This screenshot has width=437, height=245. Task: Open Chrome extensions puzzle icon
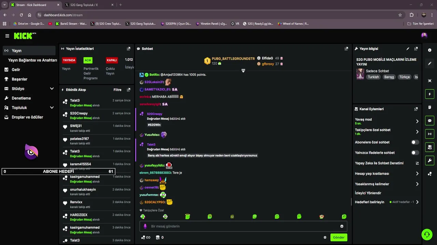click(411, 15)
